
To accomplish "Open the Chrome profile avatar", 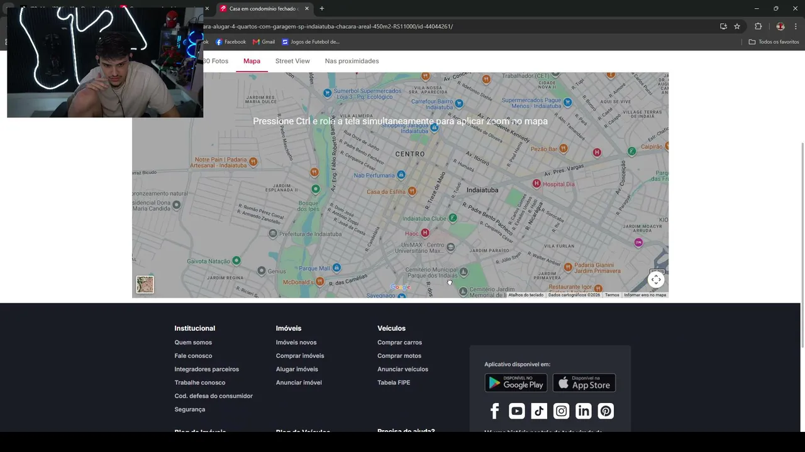I will (x=780, y=26).
